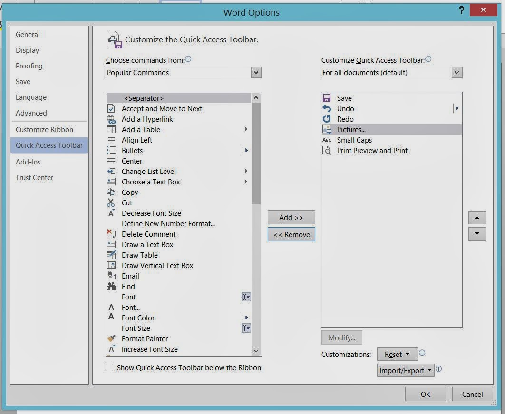Click the Redo icon in toolbar list

tap(327, 119)
